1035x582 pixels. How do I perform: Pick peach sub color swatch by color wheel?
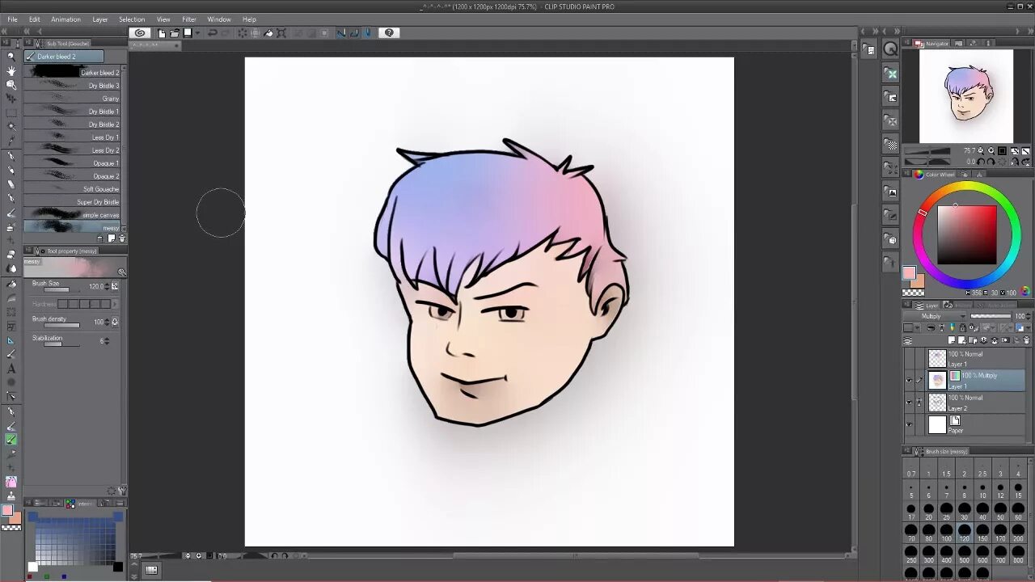(x=919, y=281)
